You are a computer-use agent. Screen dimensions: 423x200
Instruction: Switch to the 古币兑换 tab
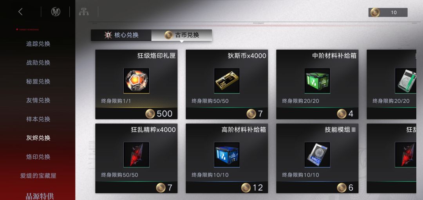[182, 35]
